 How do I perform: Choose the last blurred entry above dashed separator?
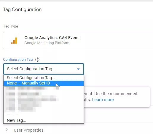coord(44,109)
